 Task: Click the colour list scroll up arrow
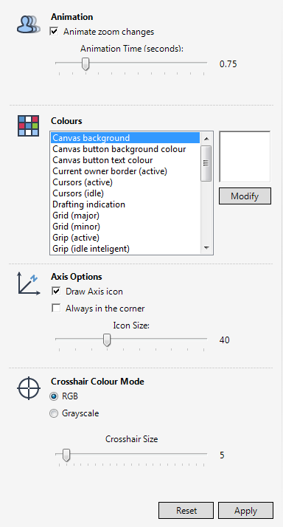point(206,138)
